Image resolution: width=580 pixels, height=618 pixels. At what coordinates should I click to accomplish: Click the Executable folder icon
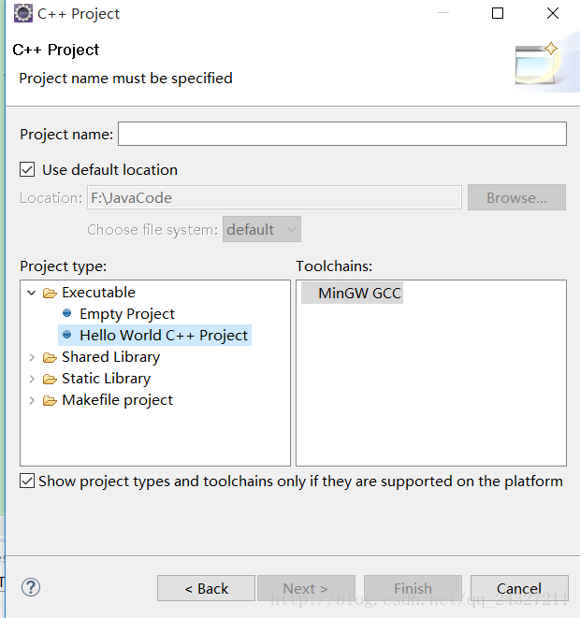point(50,294)
